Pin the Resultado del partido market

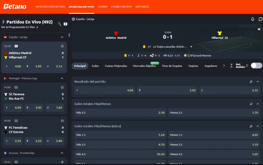tap(251, 81)
